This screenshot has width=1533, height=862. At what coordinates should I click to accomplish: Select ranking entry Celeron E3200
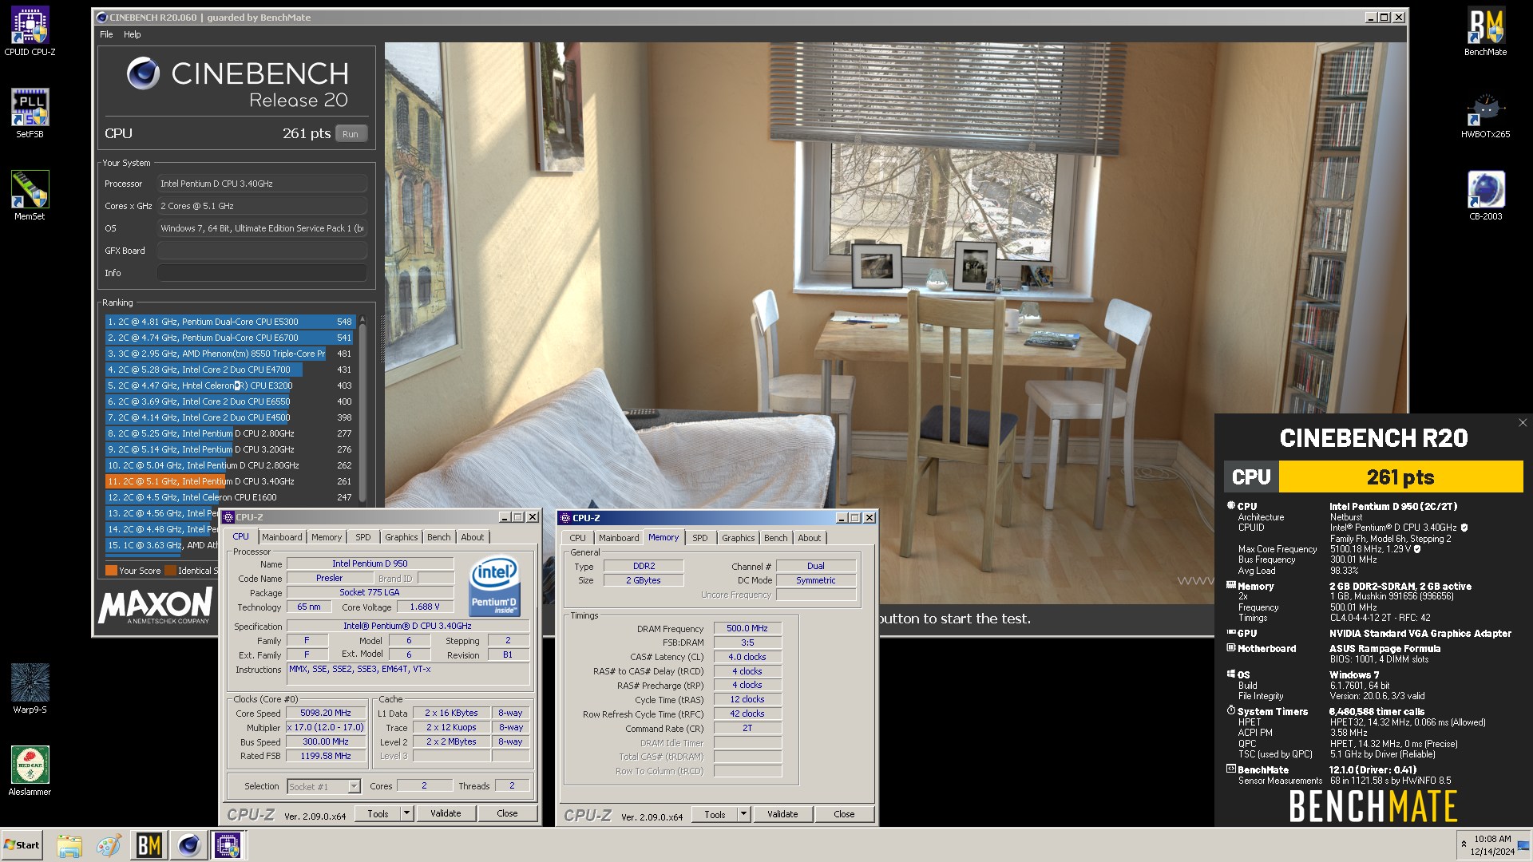tap(230, 386)
